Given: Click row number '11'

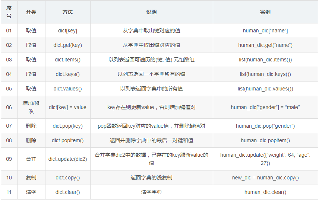Looking at the screenshot, I should (x=9, y=192).
